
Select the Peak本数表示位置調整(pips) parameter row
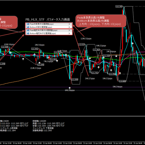click(49, 24)
